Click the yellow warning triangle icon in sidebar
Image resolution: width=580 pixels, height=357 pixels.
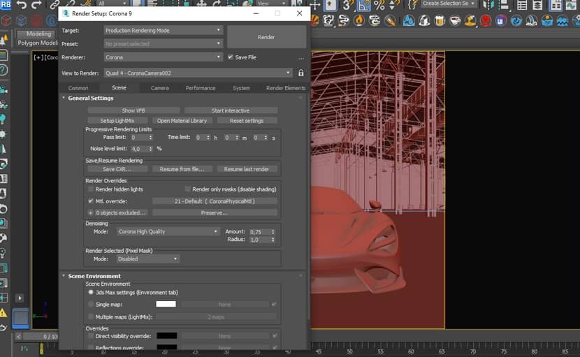3,313
